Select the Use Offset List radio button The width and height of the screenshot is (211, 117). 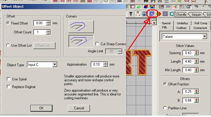[8, 45]
